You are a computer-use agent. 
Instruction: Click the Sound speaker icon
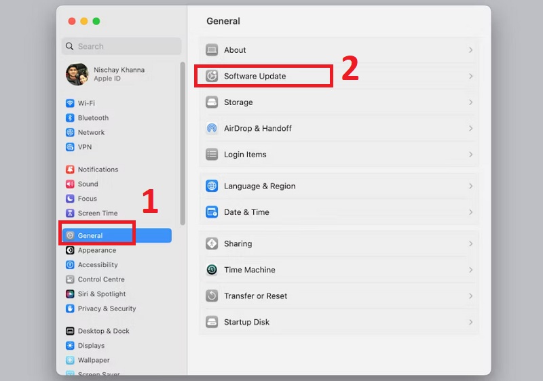[70, 184]
